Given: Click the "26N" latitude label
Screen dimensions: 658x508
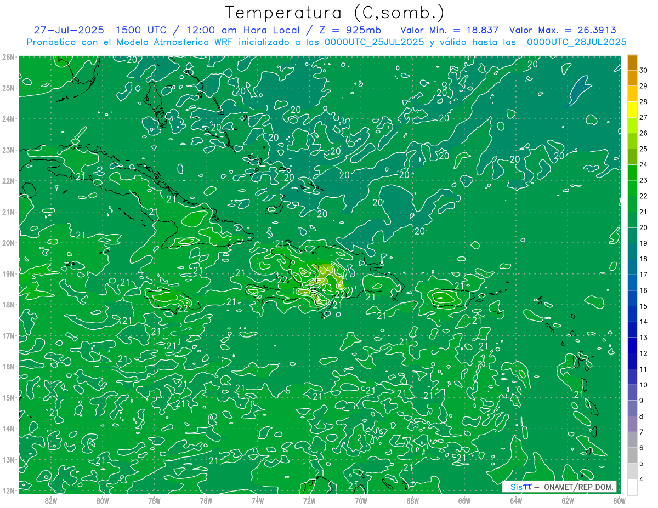Looking at the screenshot, I should pos(8,57).
